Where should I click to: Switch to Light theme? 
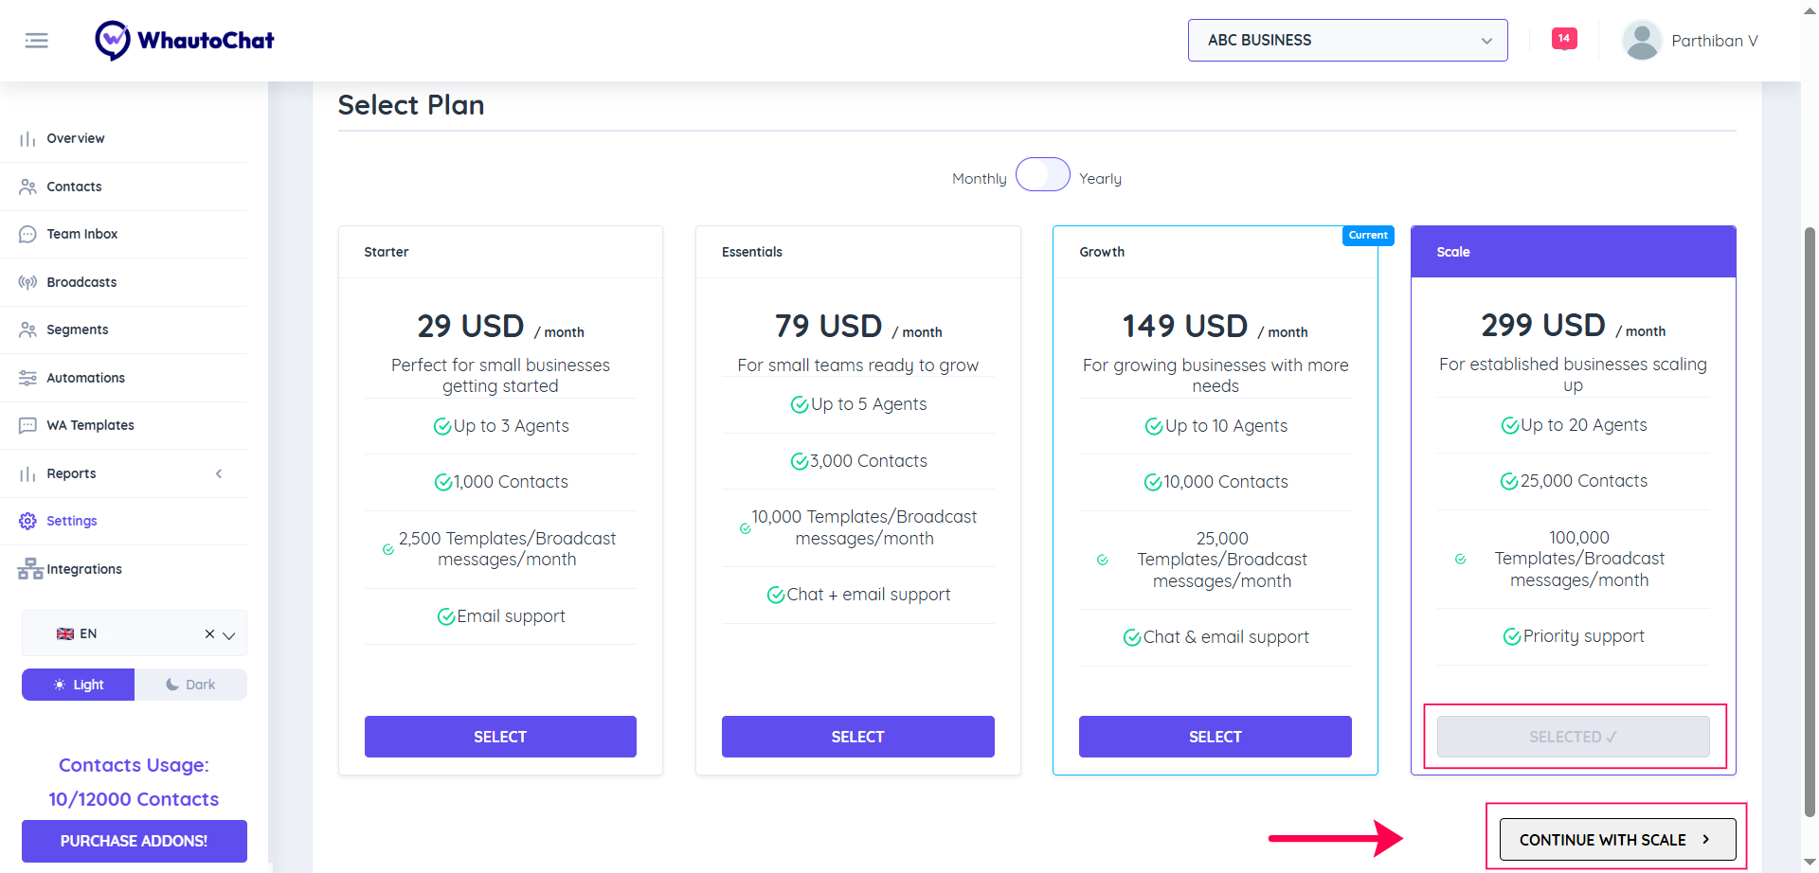(x=79, y=685)
